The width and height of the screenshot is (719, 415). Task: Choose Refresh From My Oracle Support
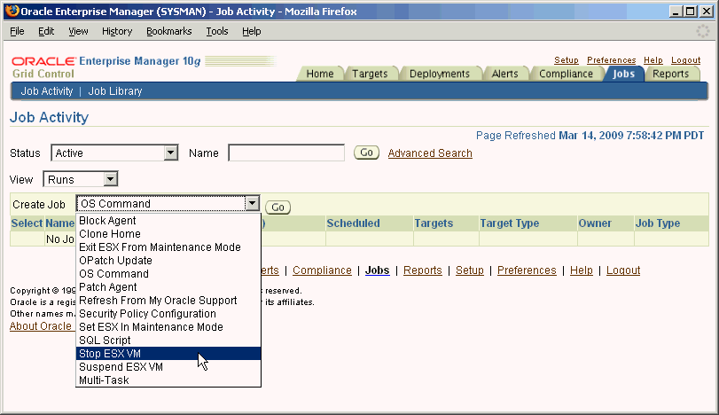point(168,301)
